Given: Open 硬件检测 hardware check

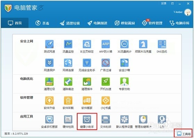Looking at the screenshot, I should (x=68, y=122).
